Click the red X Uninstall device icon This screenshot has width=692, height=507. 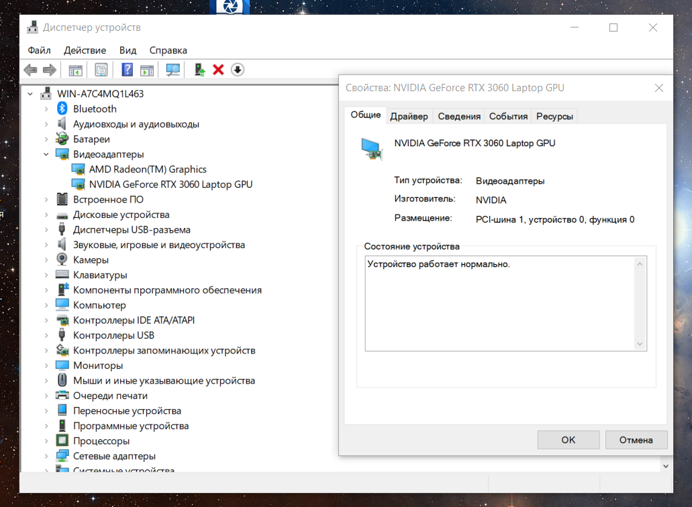[218, 70]
